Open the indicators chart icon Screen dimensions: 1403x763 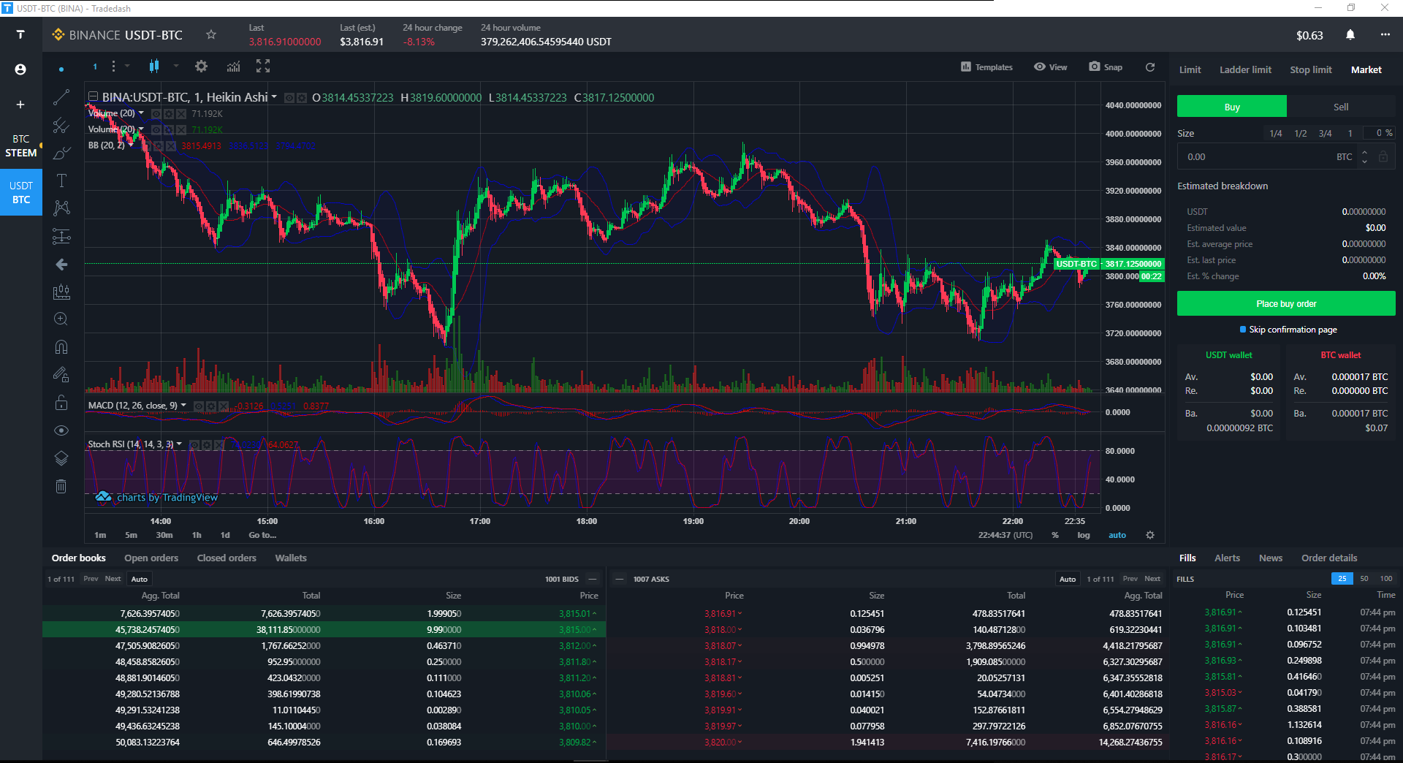(x=233, y=67)
